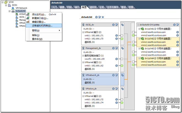Click the dvSwitch0 info icon in header
This screenshot has height=113, width=182.
pos(96,17)
